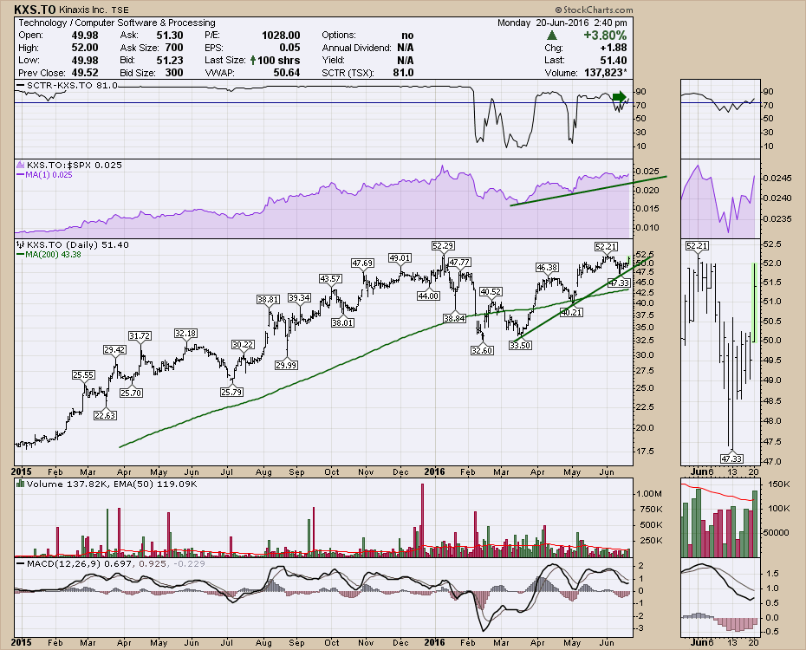The width and height of the screenshot is (806, 650).
Task: Click the 29.99 price low label
Action: pos(286,366)
